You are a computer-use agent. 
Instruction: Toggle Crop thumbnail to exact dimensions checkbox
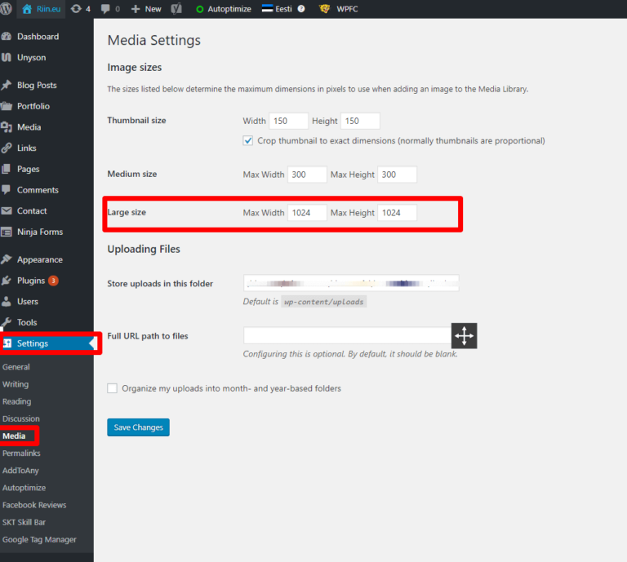(248, 140)
